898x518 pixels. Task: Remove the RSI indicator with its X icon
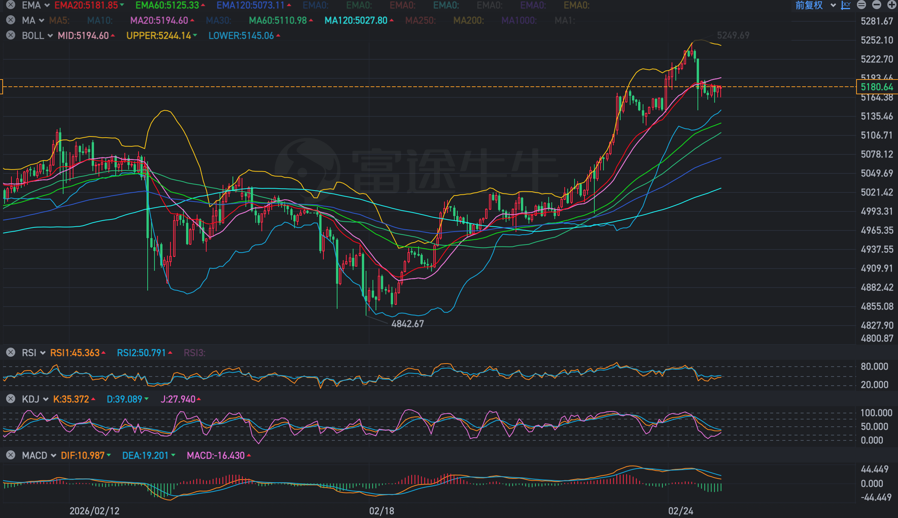11,353
